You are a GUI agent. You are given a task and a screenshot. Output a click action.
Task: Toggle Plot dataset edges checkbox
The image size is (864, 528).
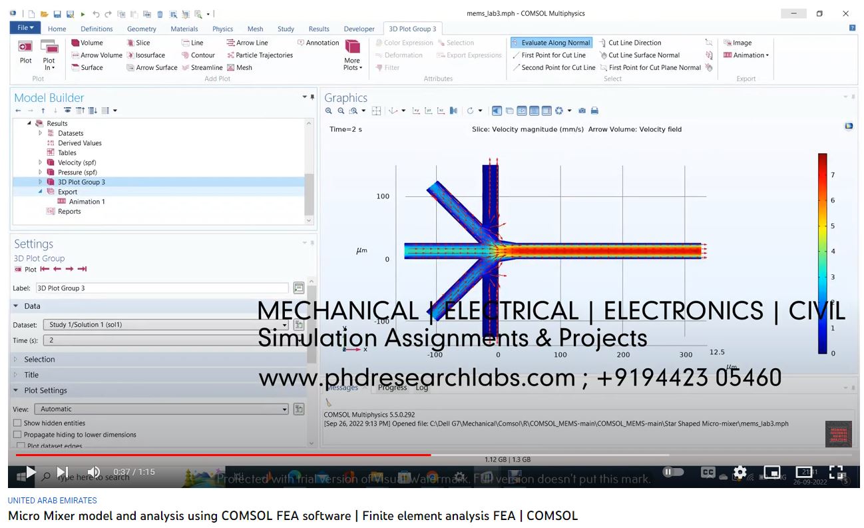(21, 446)
